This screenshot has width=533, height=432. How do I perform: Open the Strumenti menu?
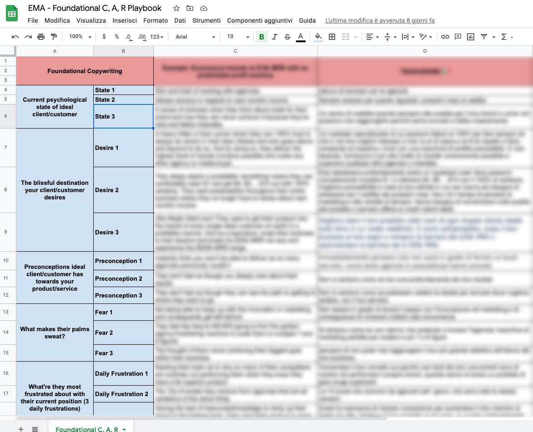(x=206, y=20)
